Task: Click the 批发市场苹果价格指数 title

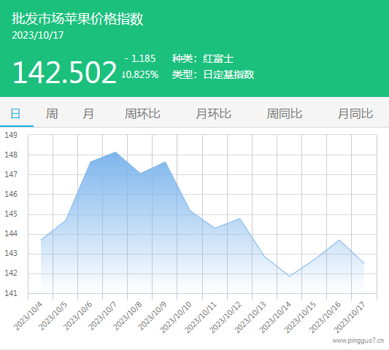Action: pos(77,18)
